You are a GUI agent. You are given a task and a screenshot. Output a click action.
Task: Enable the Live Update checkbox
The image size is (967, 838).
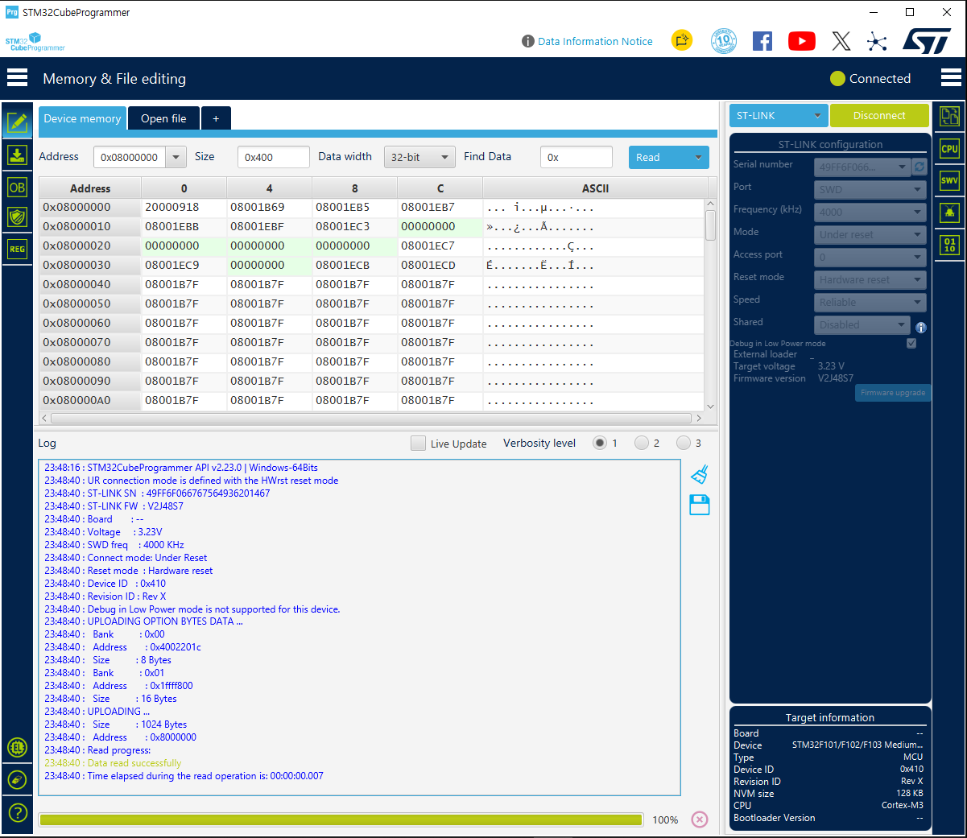[418, 443]
